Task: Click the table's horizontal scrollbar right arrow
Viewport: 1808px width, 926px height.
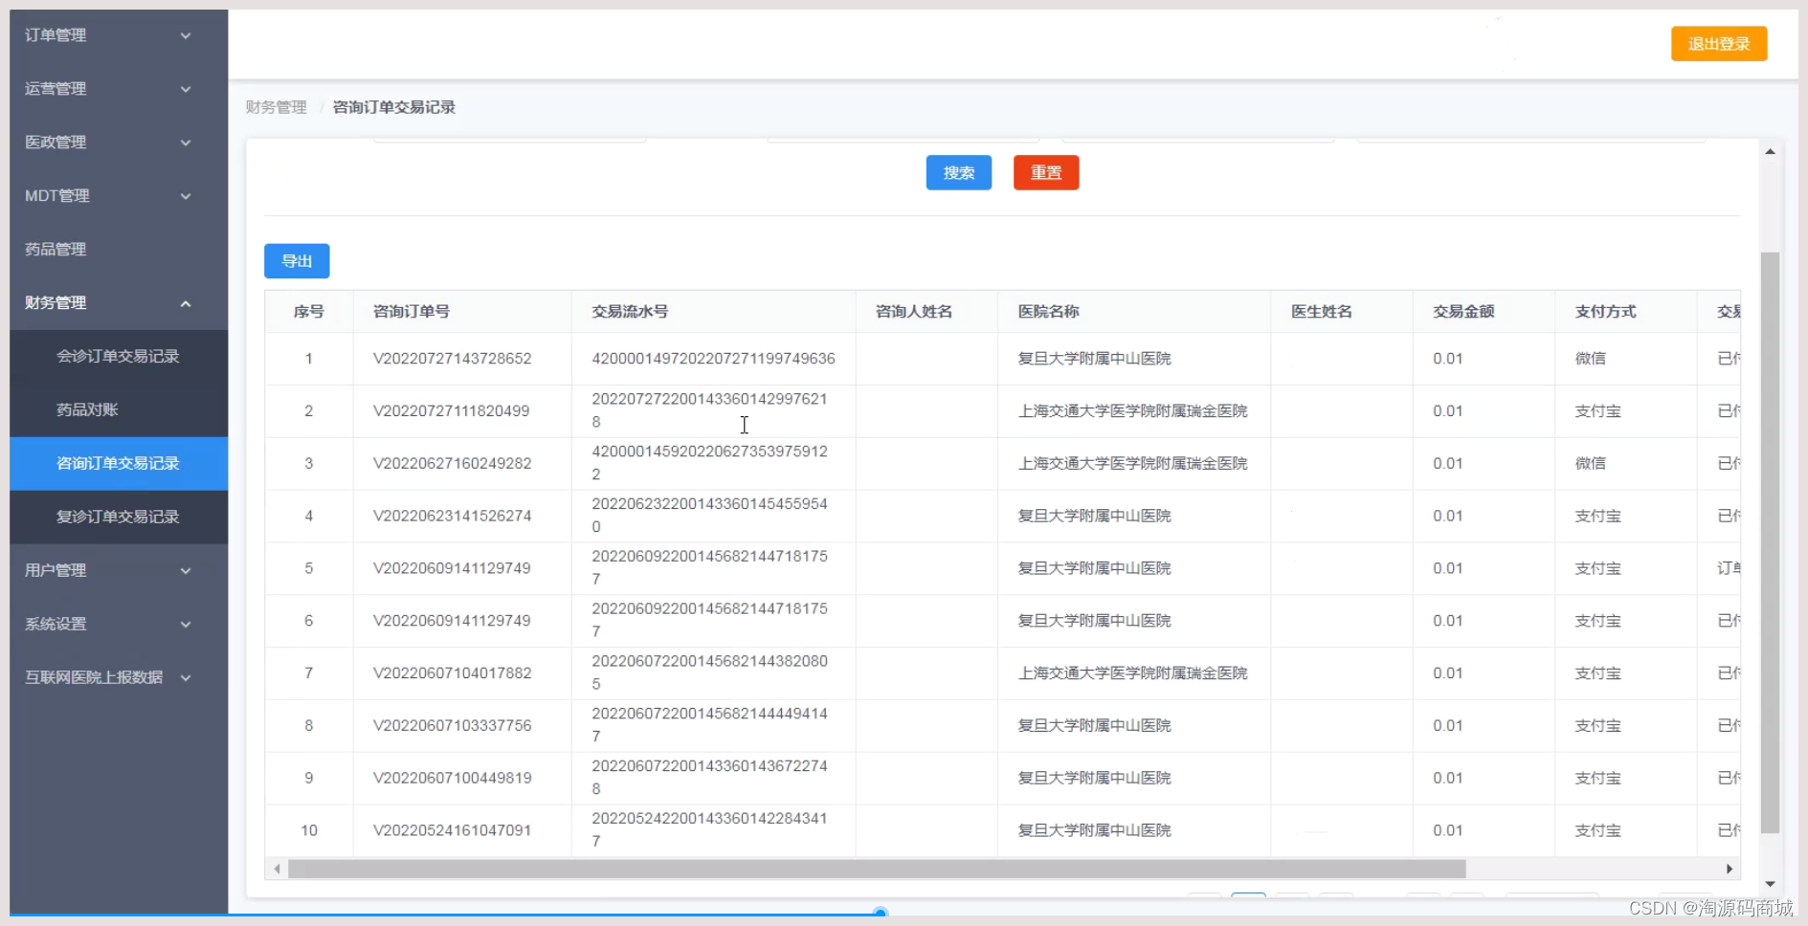Action: [1729, 870]
